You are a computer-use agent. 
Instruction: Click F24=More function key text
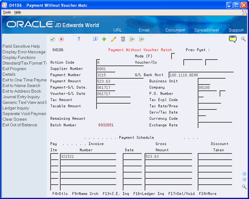207,194
